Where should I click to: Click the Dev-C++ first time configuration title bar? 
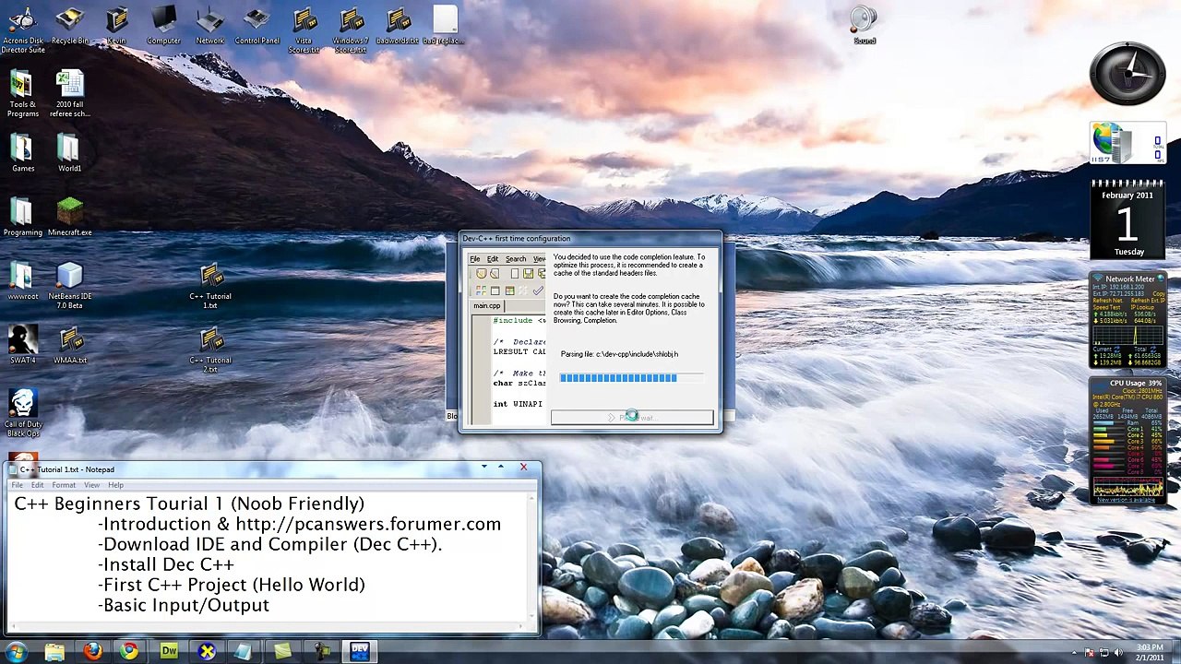[590, 239]
